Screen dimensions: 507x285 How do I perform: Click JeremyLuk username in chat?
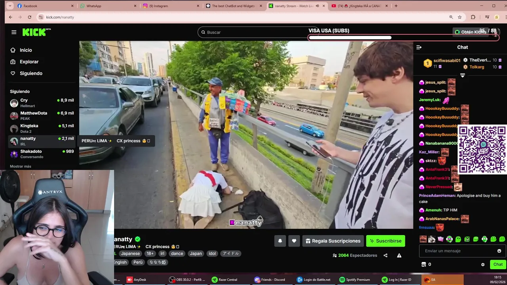(430, 100)
